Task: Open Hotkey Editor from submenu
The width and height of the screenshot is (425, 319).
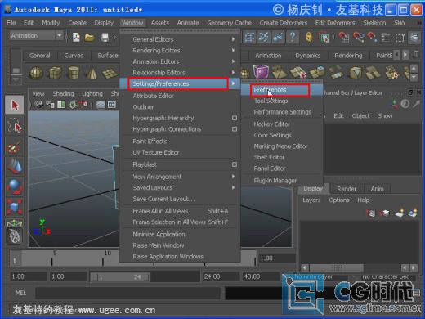Action: point(282,124)
